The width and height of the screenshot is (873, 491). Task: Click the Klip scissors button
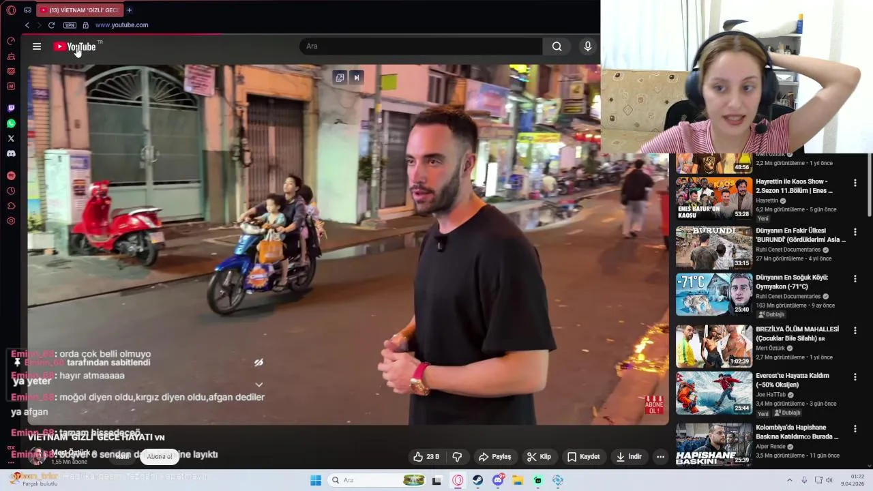click(539, 457)
